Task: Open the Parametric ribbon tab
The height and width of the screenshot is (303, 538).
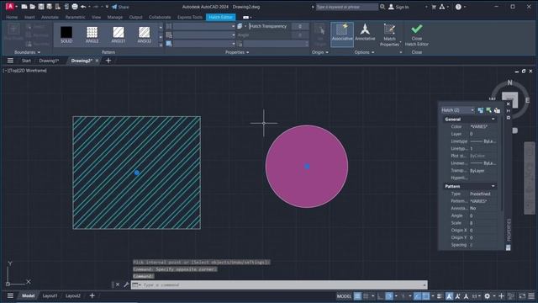Action: 75,17
